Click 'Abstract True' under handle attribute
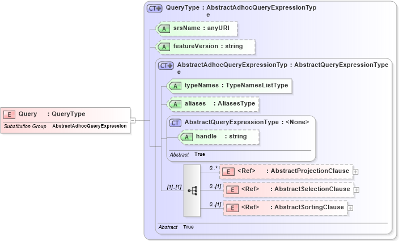The width and height of the screenshot is (399, 241). [187, 154]
